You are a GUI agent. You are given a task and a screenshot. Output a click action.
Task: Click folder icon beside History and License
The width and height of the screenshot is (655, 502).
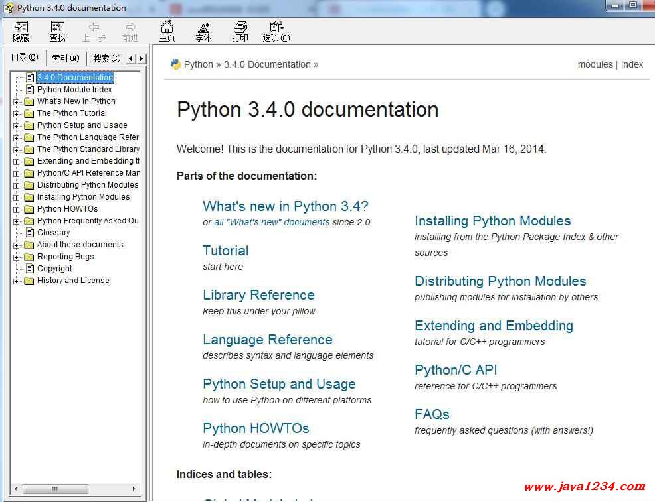pos(29,281)
